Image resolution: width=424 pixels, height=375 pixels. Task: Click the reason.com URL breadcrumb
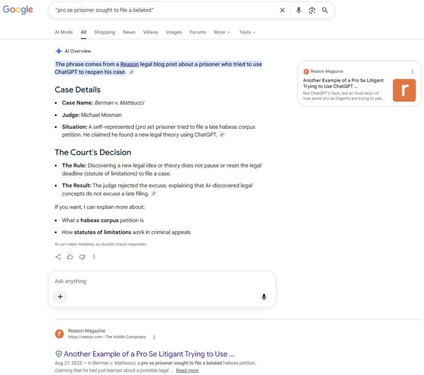tap(107, 337)
